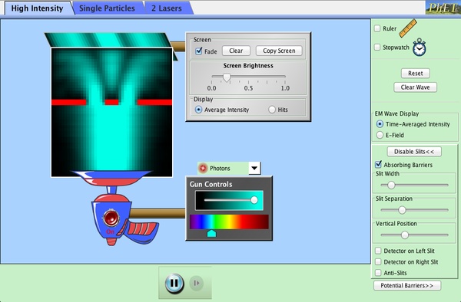Open the Photons particle dropdown arrow

coord(254,169)
